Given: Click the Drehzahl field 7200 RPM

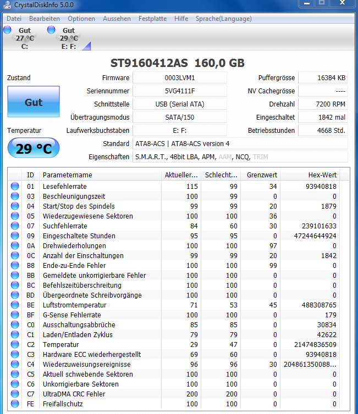Looking at the screenshot, I should (x=323, y=104).
